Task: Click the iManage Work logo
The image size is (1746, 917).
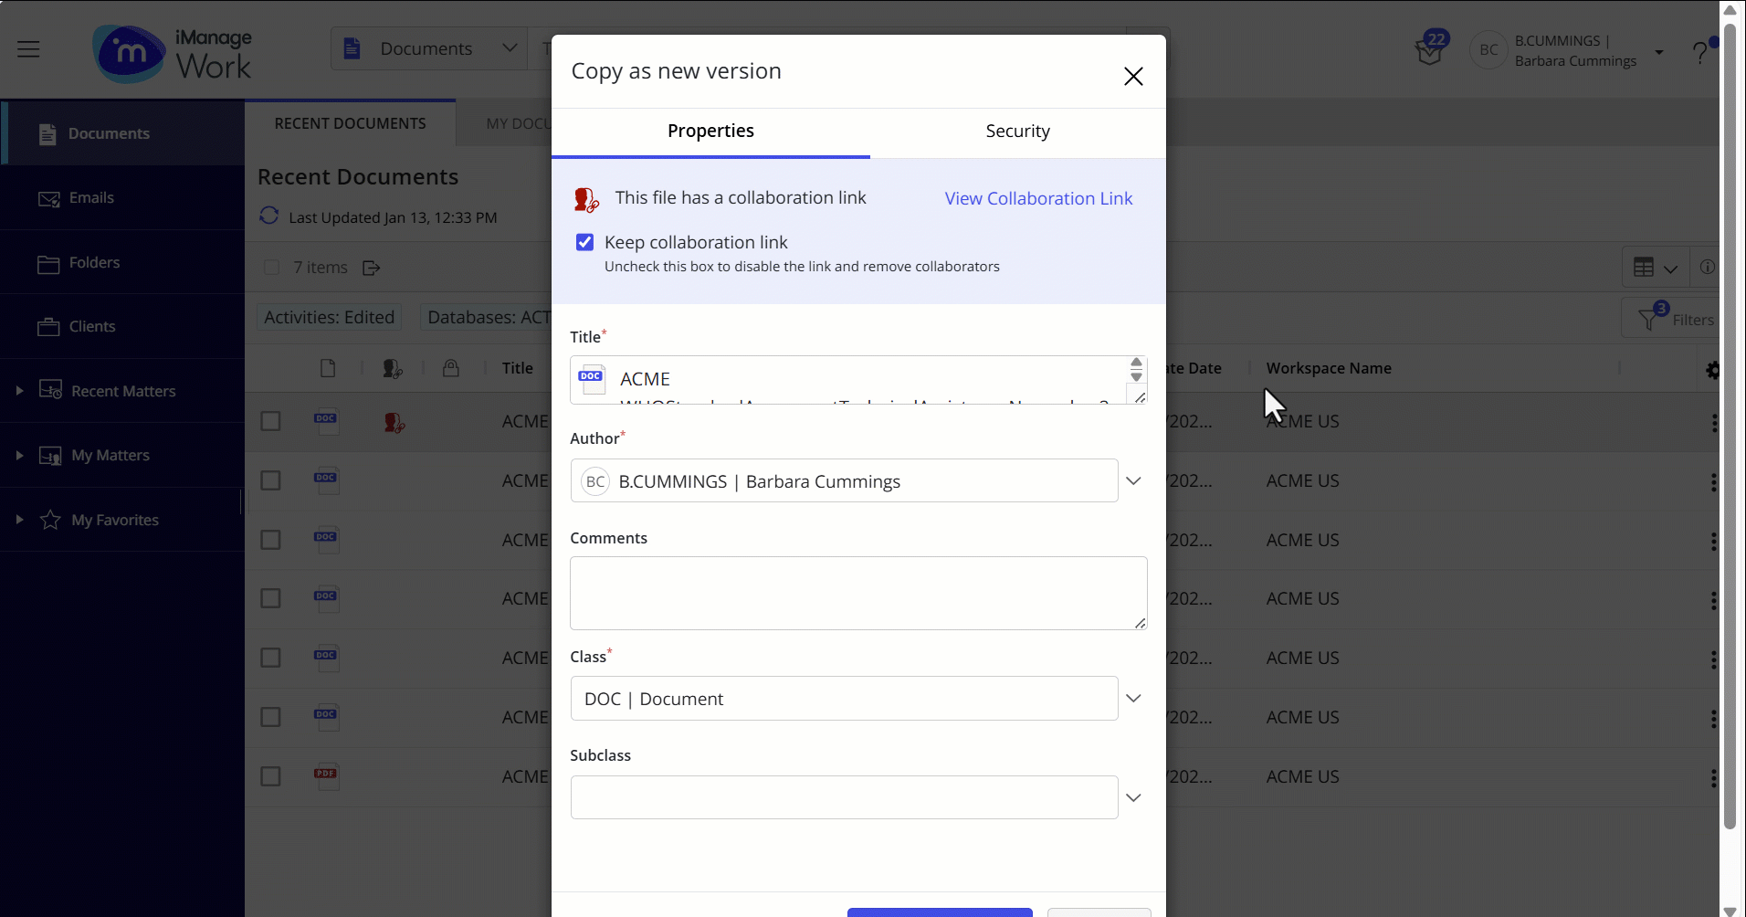Action: (x=174, y=52)
